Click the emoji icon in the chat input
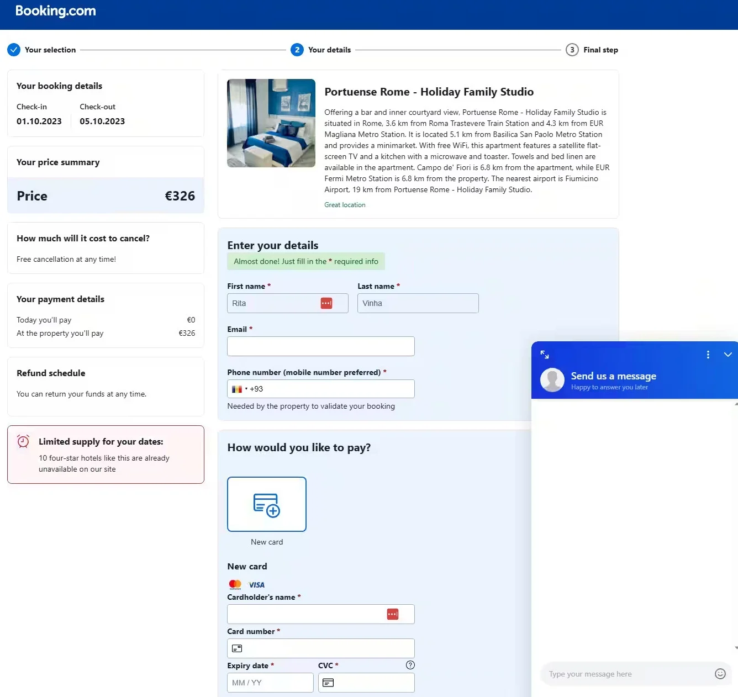 tap(720, 673)
